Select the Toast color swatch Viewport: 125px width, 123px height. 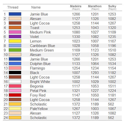click(x=15, y=27)
